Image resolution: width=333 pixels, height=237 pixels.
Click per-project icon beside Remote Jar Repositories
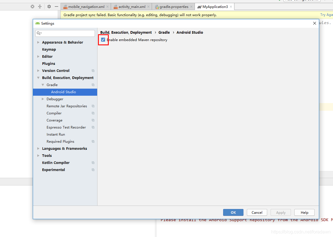coord(93,106)
